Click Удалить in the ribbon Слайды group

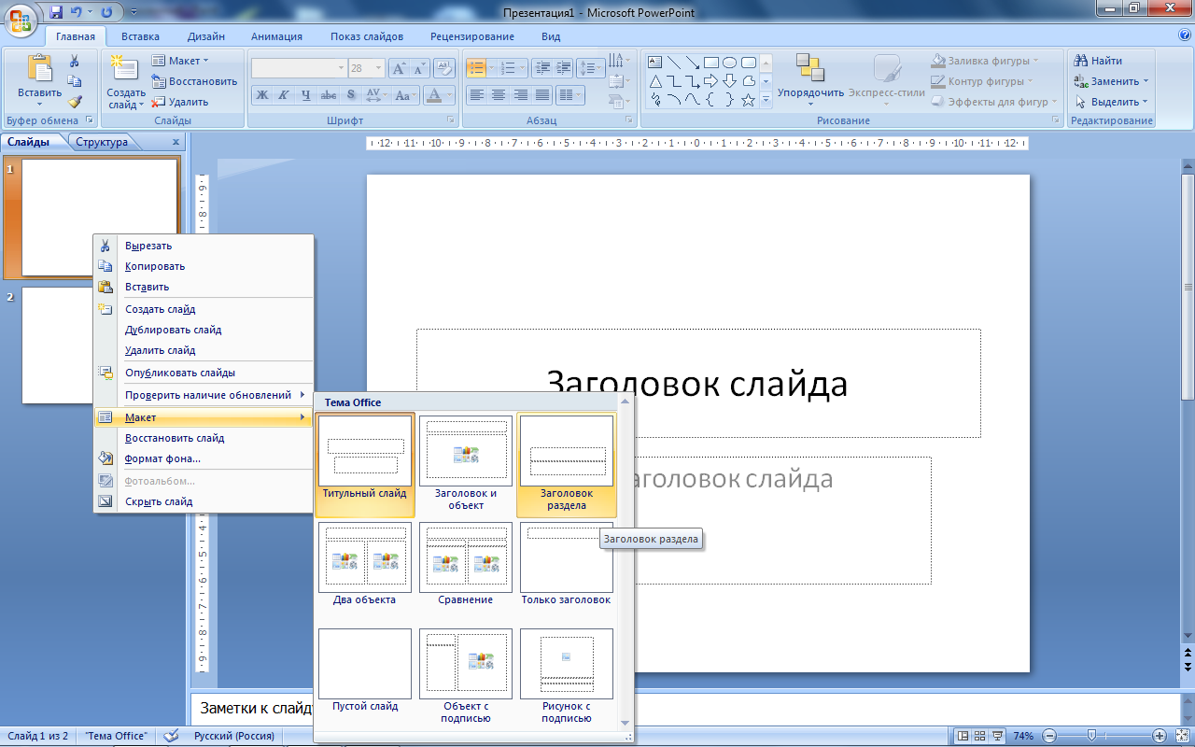pyautogui.click(x=180, y=102)
